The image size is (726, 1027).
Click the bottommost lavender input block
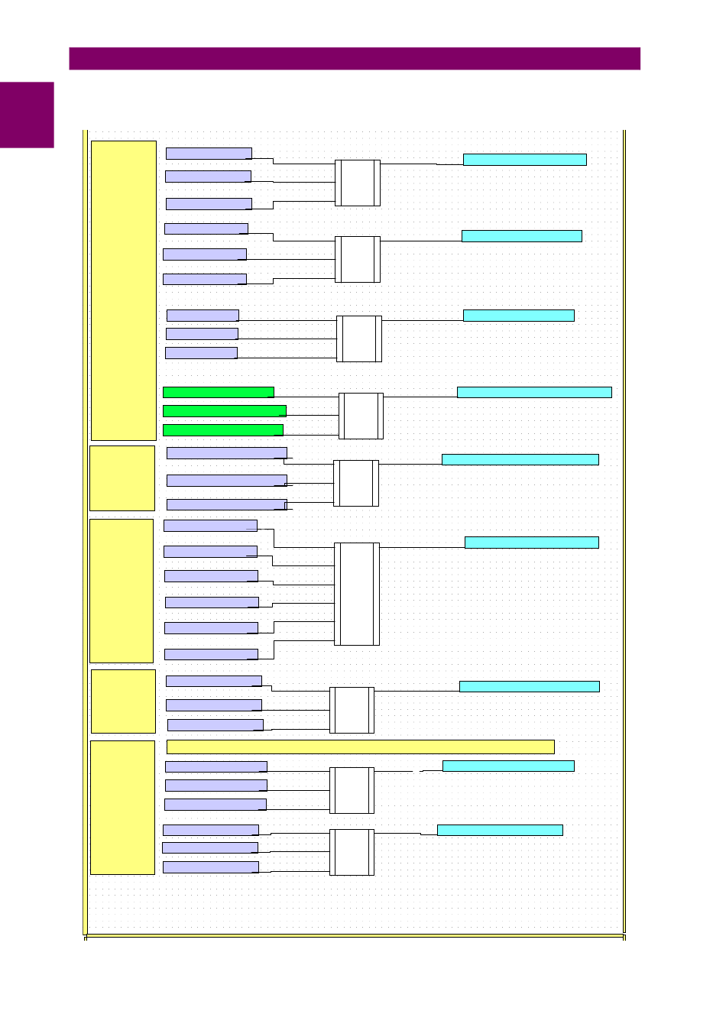(x=211, y=867)
